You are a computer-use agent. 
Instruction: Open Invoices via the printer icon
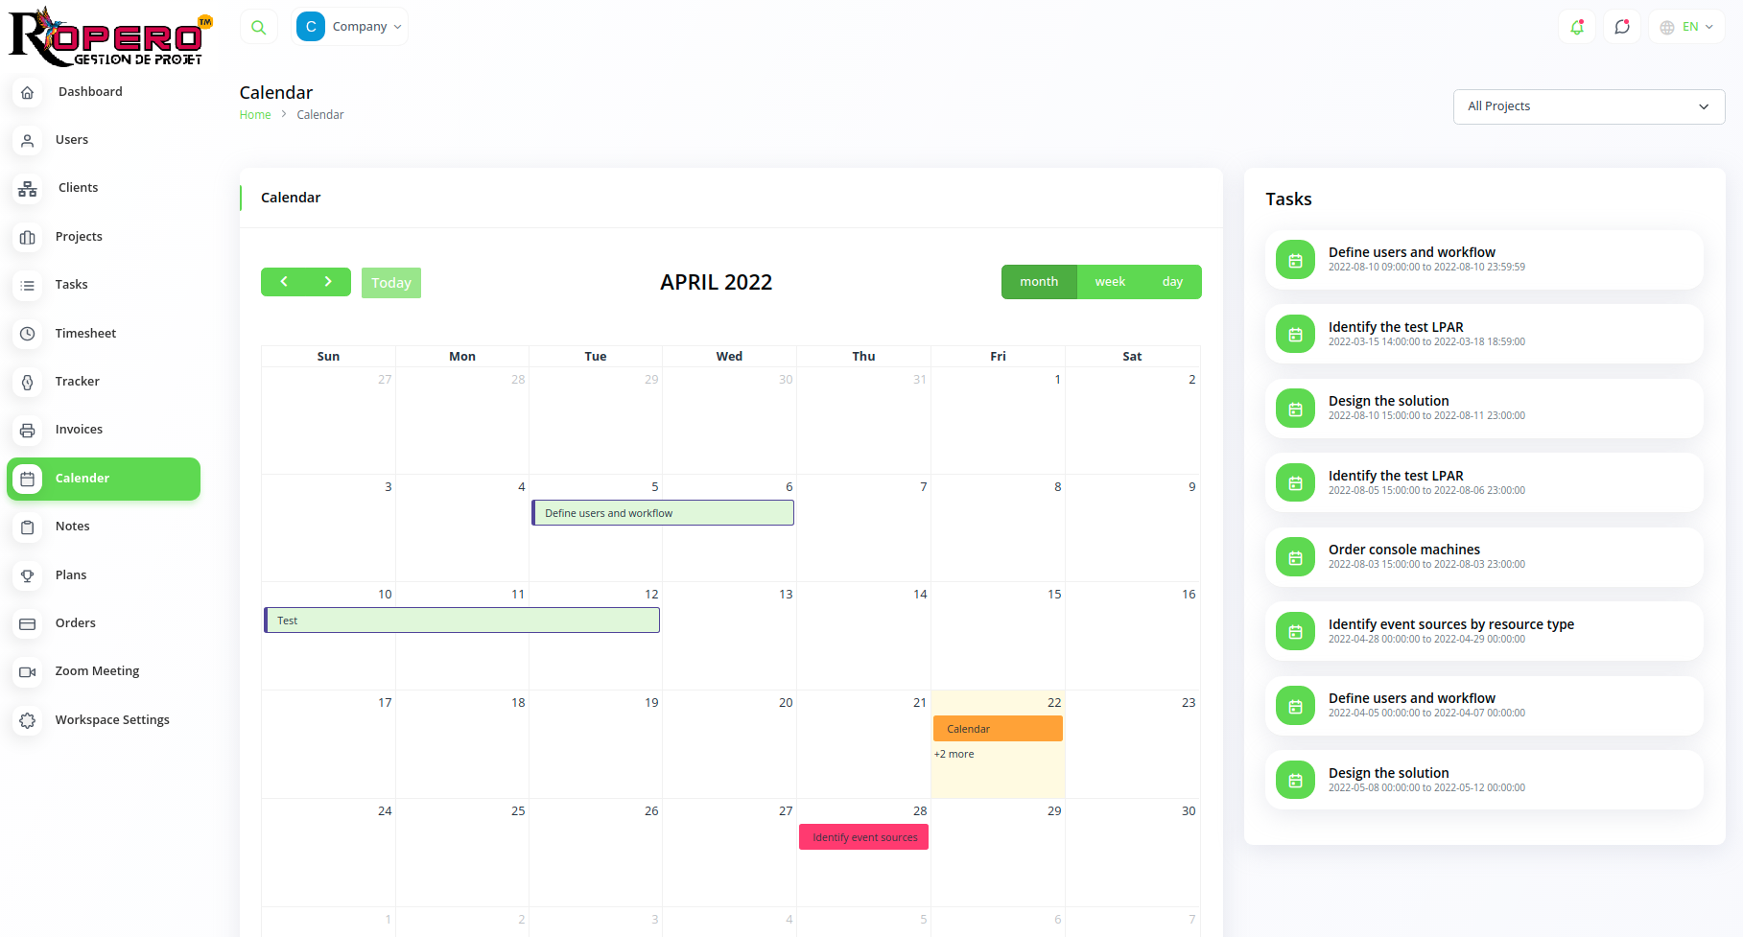pos(28,430)
